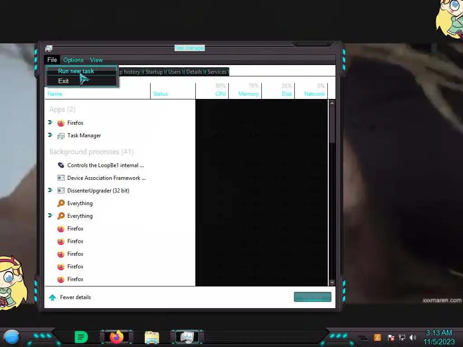Viewport: 463px width, 347px height.
Task: Launch the green chat app on taskbar
Action: tap(81, 337)
